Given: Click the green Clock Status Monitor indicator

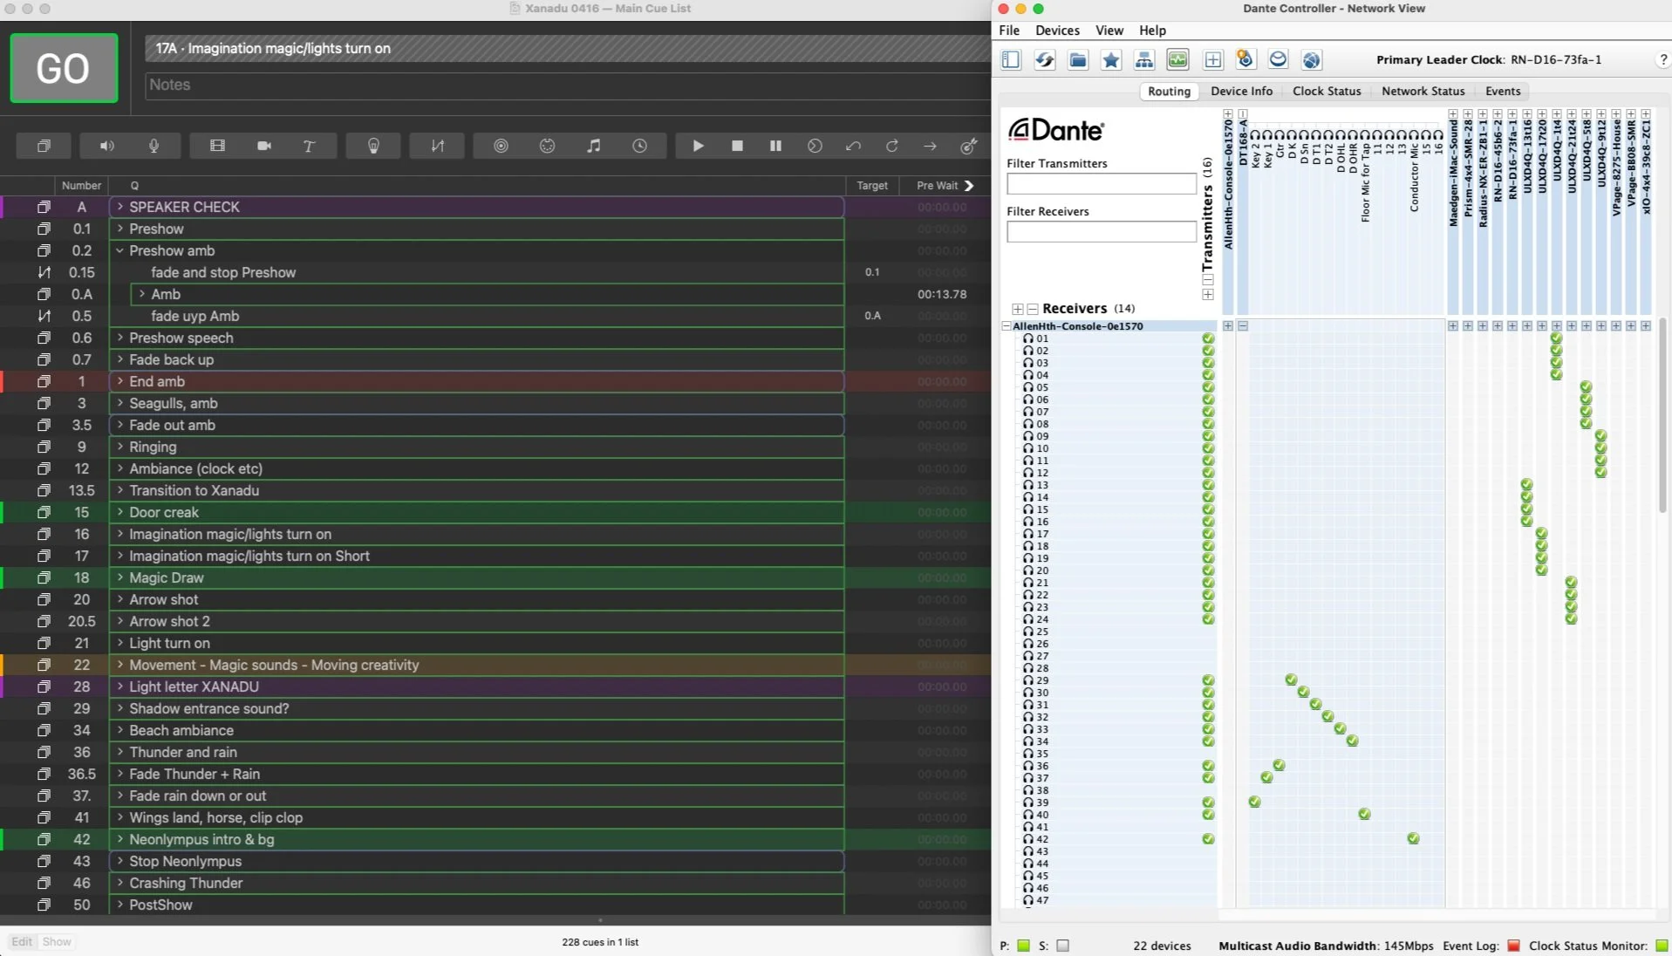Looking at the screenshot, I should click(1662, 946).
